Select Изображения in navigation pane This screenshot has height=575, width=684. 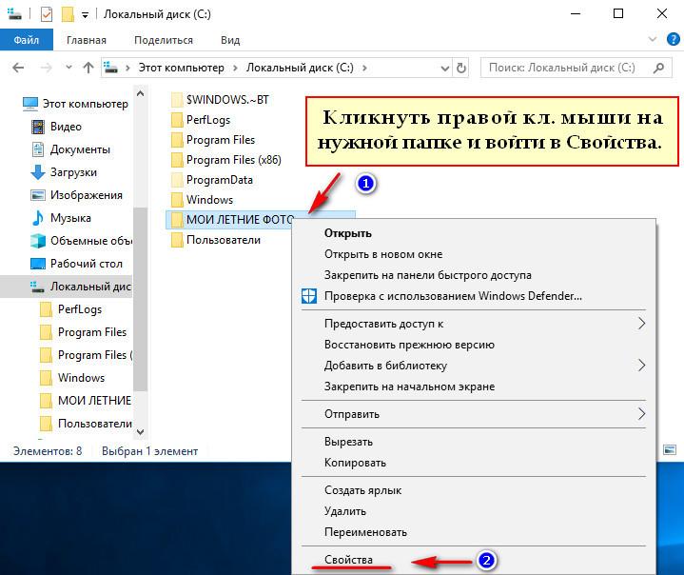coord(77,195)
